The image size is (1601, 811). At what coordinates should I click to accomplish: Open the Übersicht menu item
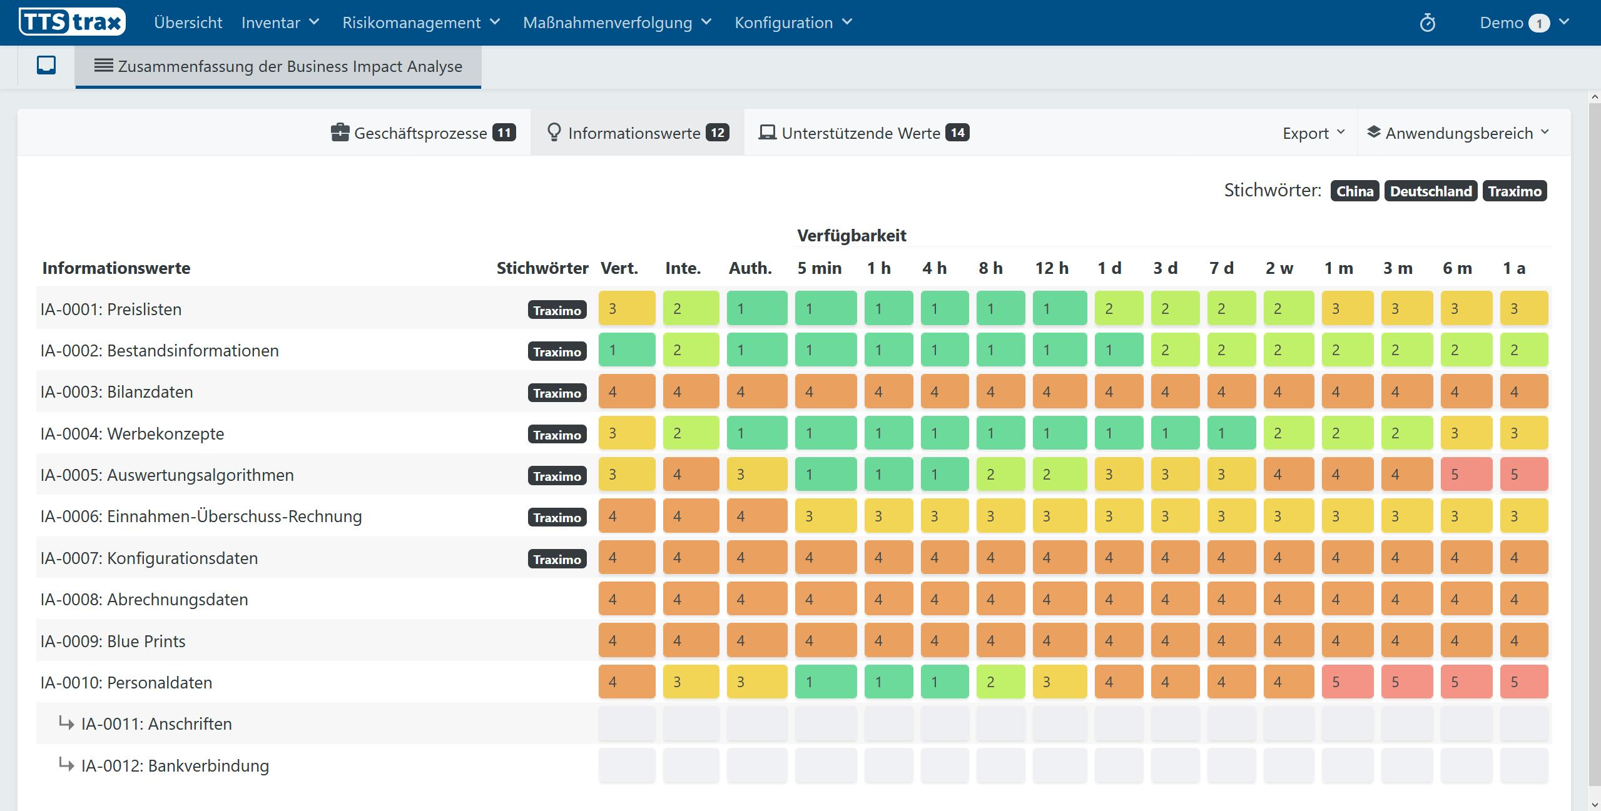188,23
